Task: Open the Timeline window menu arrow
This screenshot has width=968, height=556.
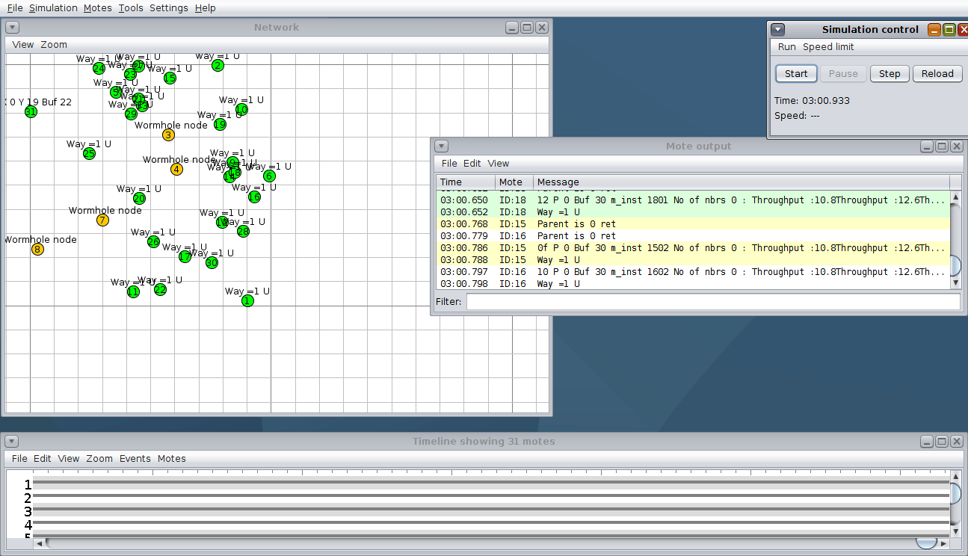Action: pos(12,442)
